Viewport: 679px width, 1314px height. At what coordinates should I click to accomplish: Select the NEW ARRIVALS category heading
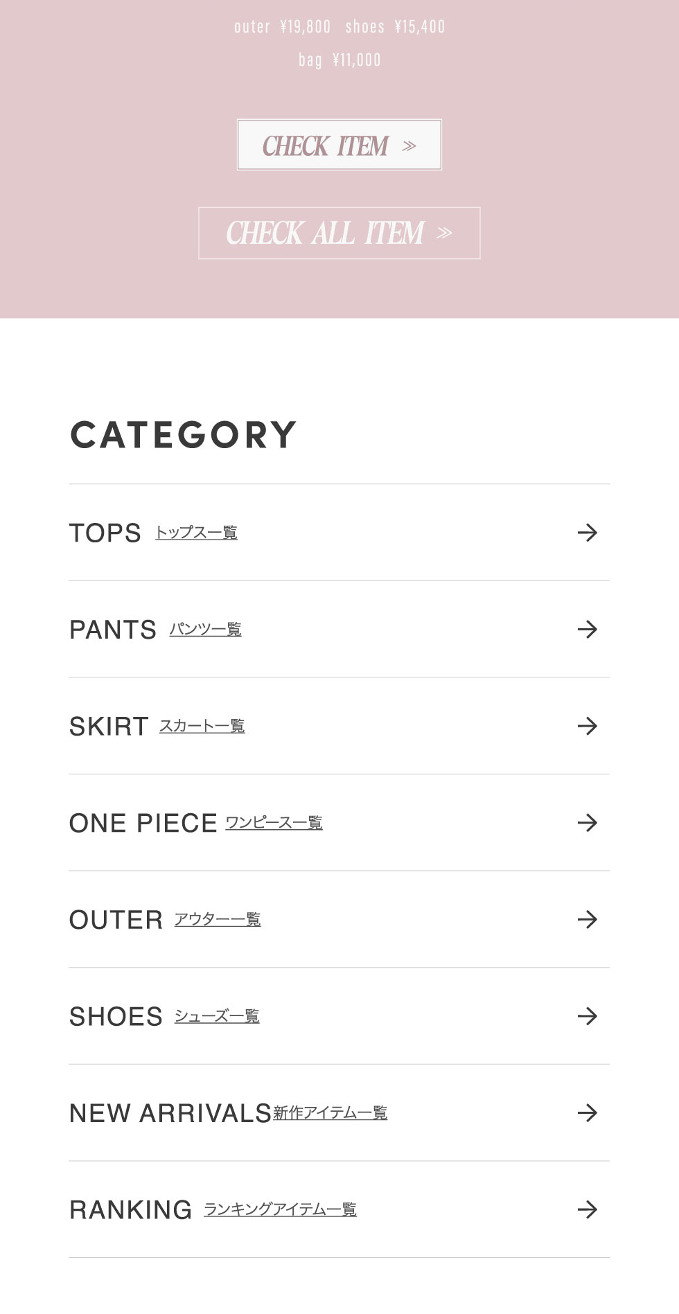[x=170, y=1114]
